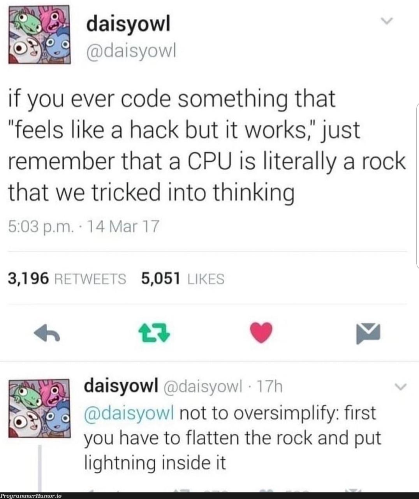Click the main tweet text about CPU rock
Screen dimensions: 419x499
click(x=206, y=145)
